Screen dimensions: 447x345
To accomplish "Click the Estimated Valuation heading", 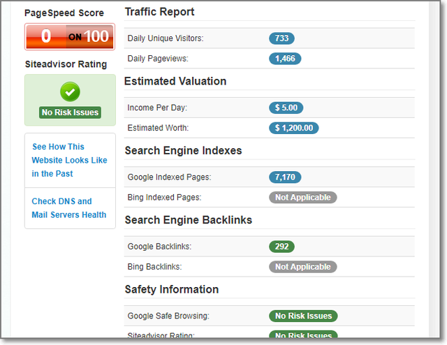I will click(x=175, y=81).
